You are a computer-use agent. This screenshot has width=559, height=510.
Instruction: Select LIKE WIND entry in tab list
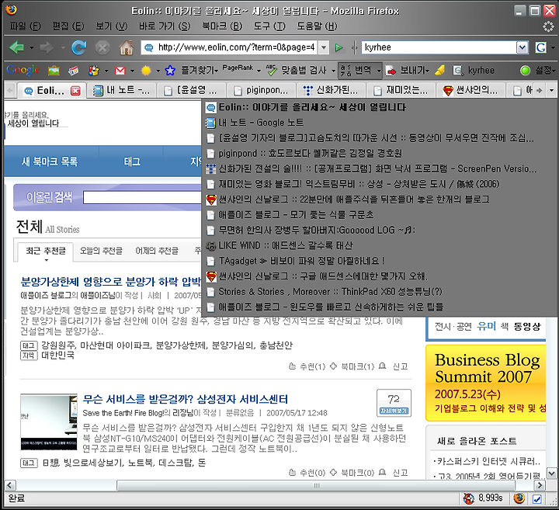(x=380, y=245)
